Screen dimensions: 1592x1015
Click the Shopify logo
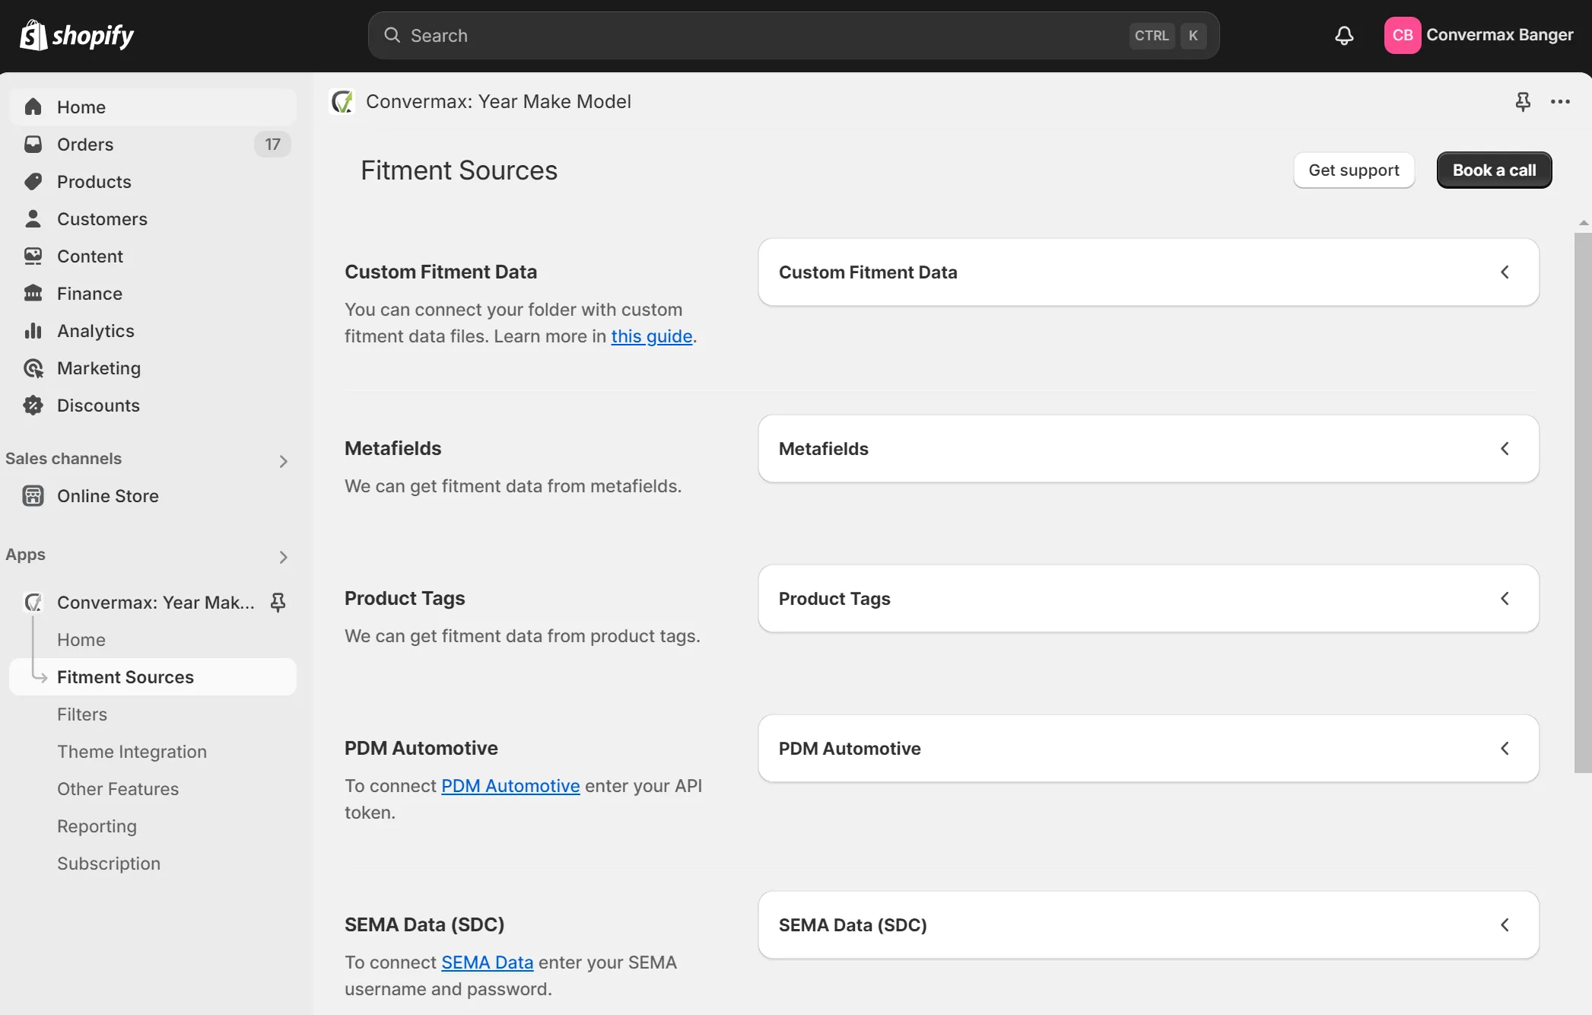click(77, 35)
